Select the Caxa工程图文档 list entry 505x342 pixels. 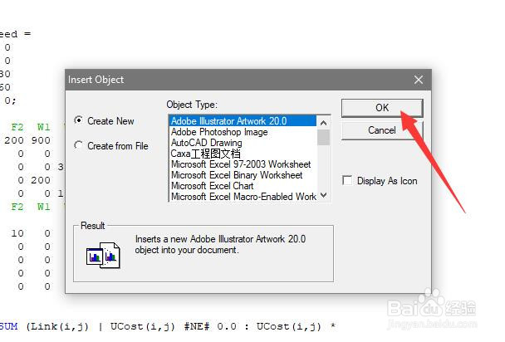pos(243,154)
